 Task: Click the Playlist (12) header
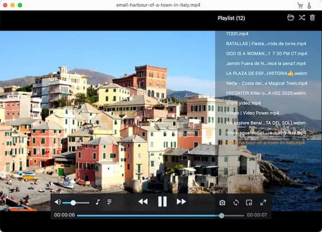click(x=231, y=18)
